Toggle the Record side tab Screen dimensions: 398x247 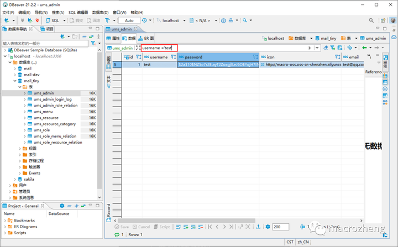pyautogui.click(x=109, y=213)
